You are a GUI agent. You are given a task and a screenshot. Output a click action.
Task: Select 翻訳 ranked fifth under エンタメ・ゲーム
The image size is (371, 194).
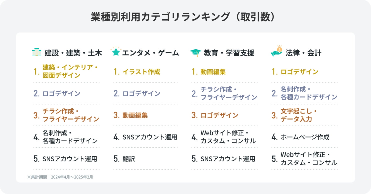tap(129, 159)
